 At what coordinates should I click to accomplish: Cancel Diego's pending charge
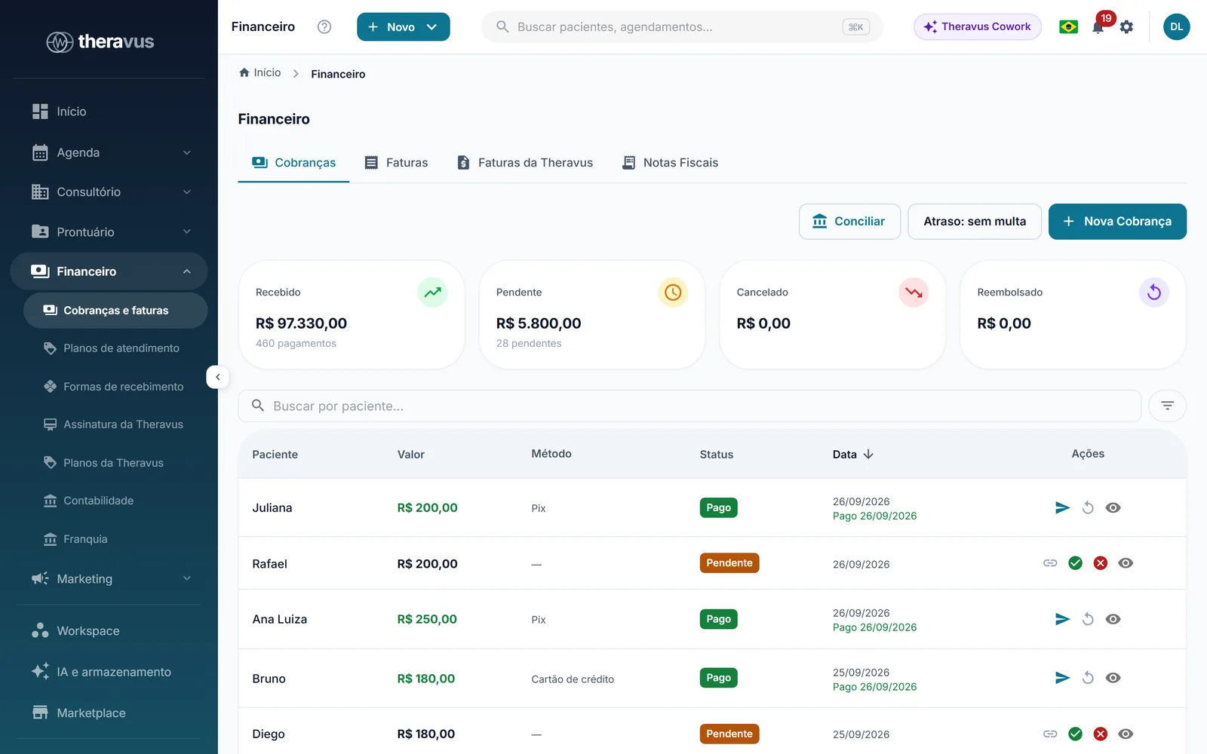click(1101, 734)
